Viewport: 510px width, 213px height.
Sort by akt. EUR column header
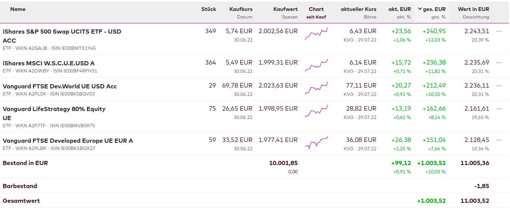(x=400, y=9)
